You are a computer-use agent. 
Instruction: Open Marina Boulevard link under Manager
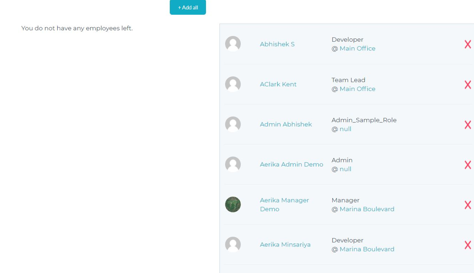(x=367, y=209)
